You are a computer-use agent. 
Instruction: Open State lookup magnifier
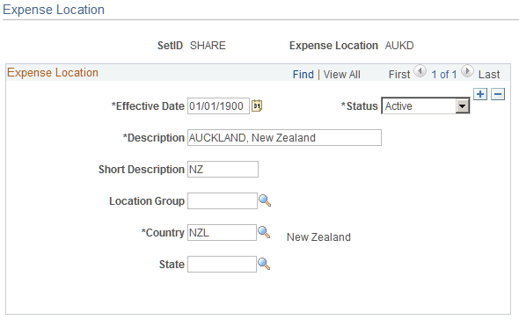coord(264,264)
